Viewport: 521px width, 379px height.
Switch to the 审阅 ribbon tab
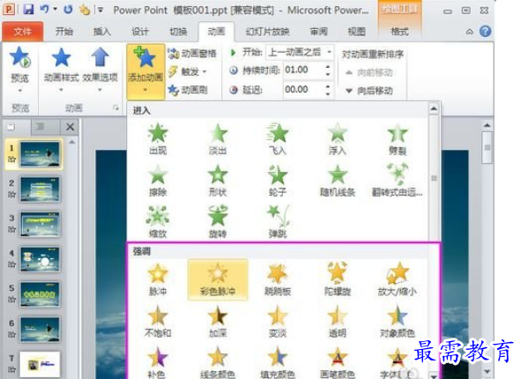coord(318,32)
